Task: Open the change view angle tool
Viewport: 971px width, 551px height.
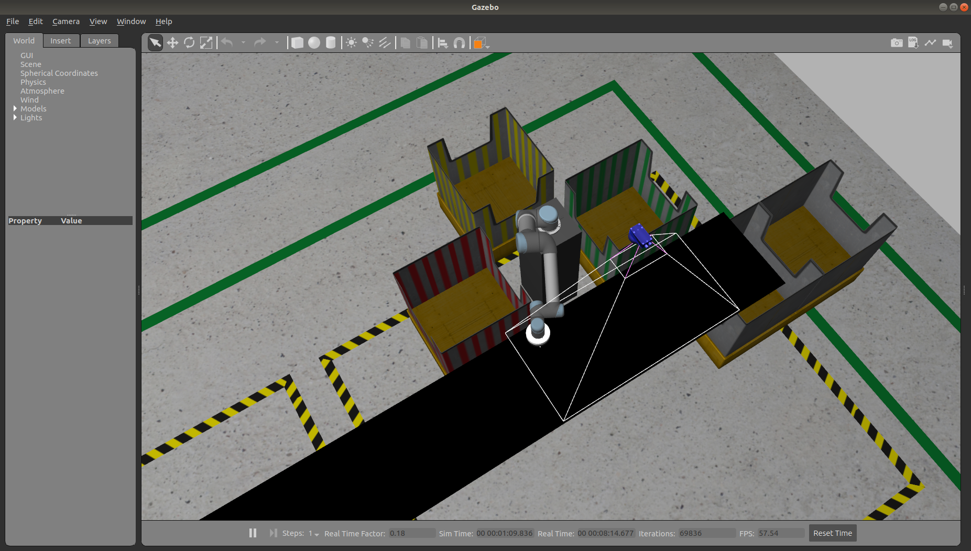Action: coord(481,43)
